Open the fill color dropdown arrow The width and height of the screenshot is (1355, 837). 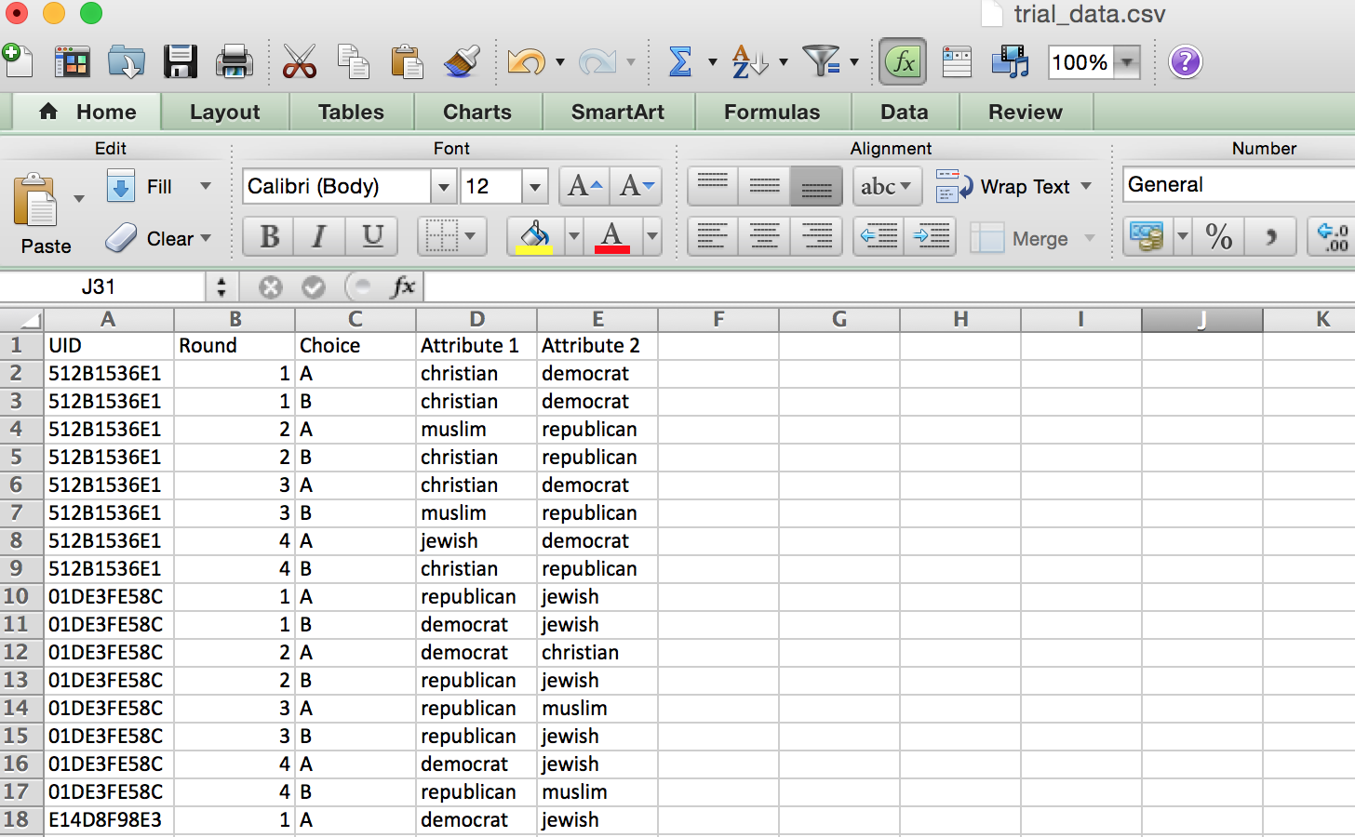574,236
